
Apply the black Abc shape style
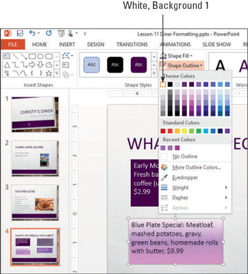point(115,65)
